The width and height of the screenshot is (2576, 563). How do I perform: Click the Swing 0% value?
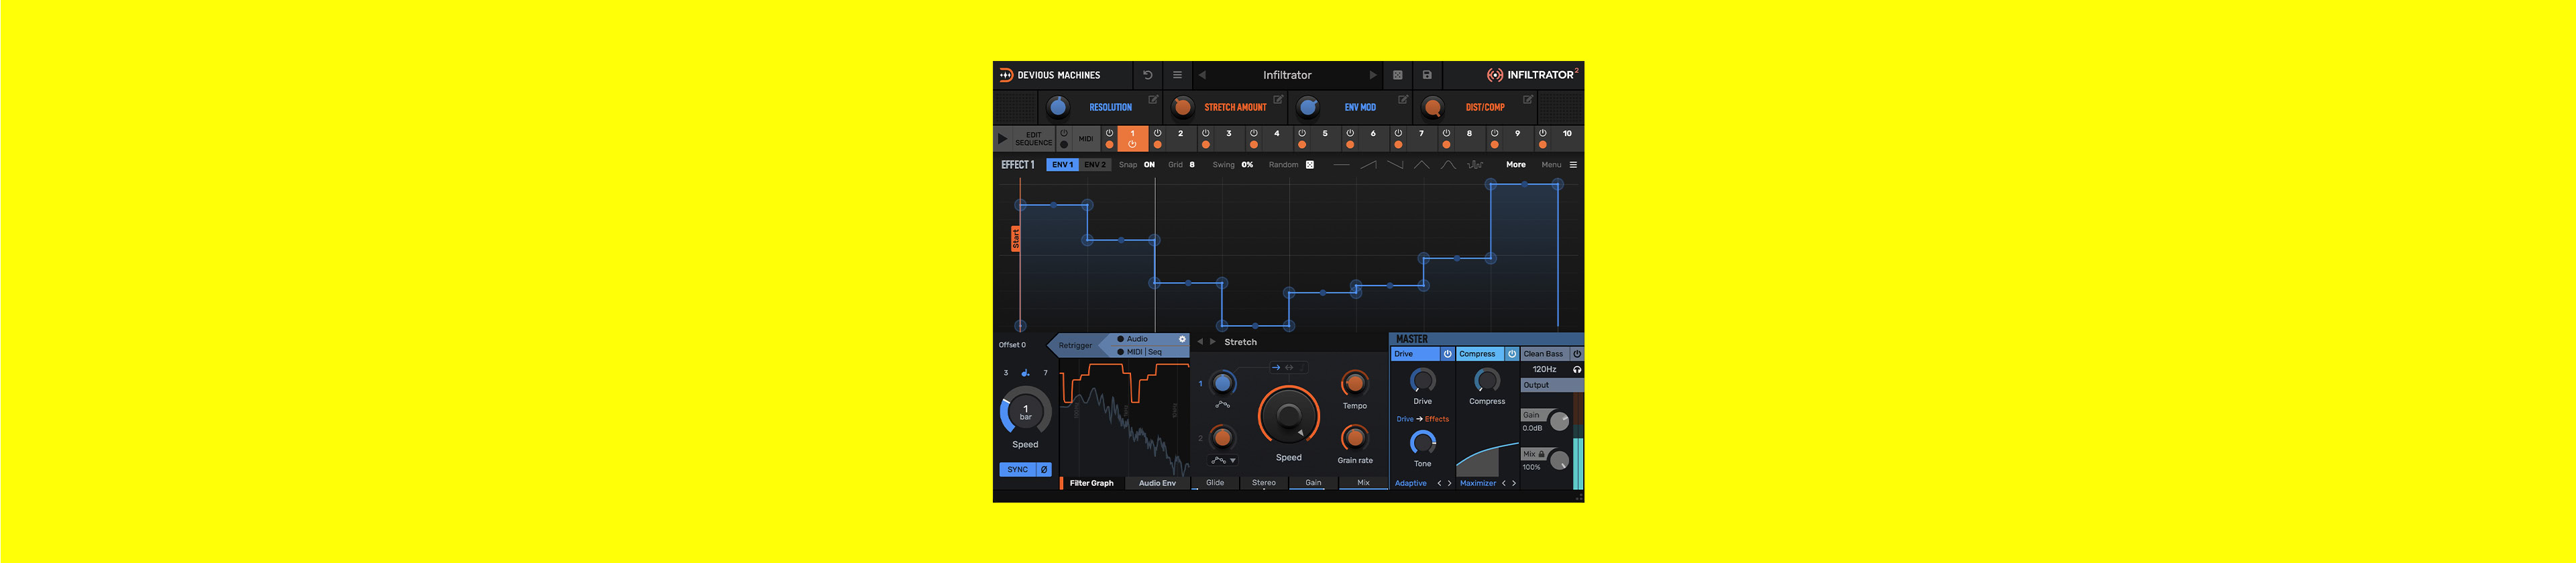(1247, 165)
